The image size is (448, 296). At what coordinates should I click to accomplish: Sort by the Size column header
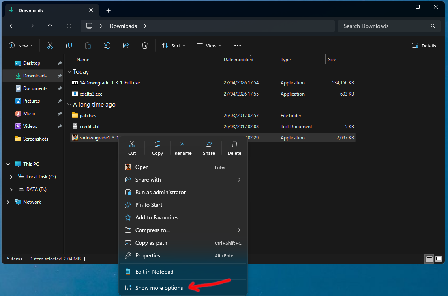(x=332, y=60)
